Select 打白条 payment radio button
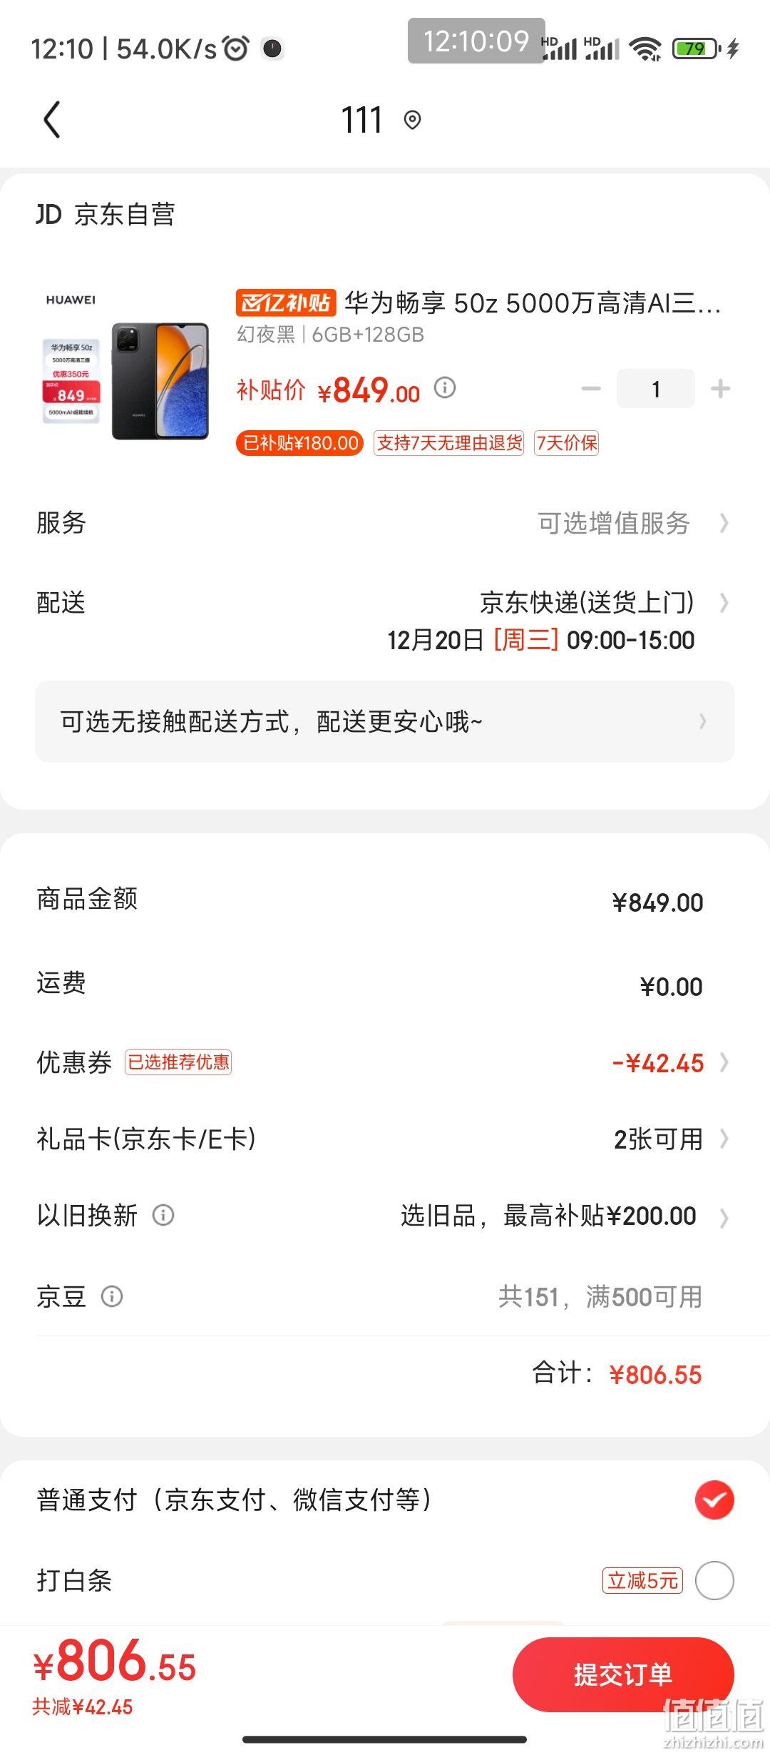Viewport: 770px width, 1755px height. [714, 1580]
